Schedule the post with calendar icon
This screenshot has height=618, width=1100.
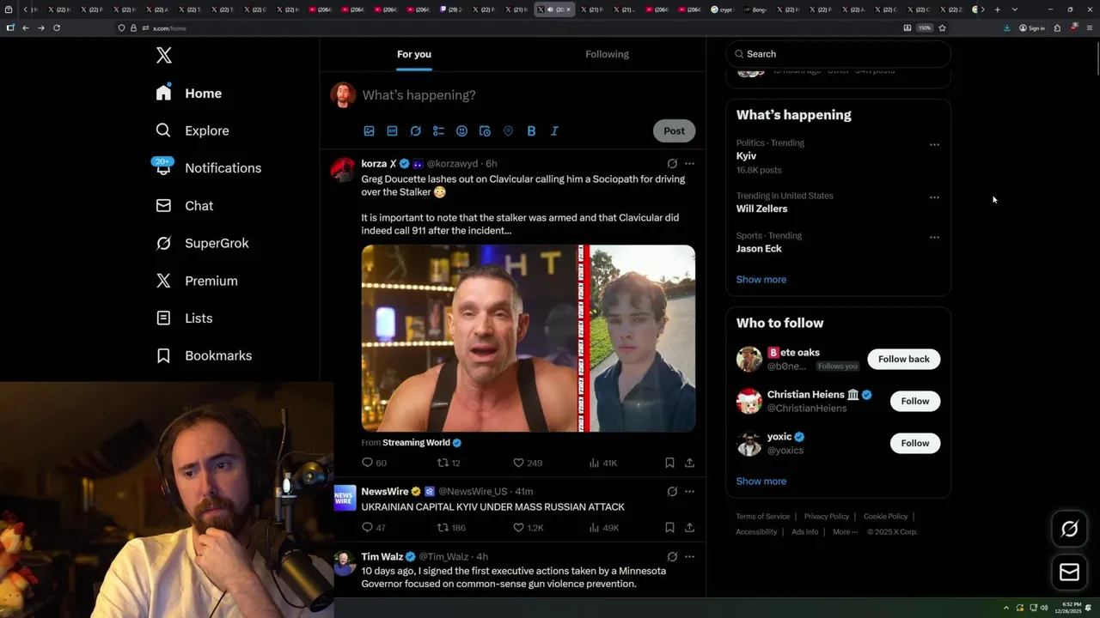[x=485, y=131]
